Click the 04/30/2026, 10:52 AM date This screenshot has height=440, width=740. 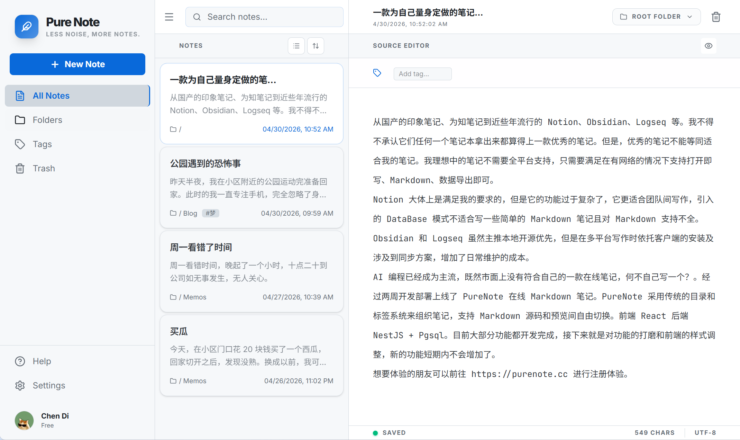coord(298,129)
